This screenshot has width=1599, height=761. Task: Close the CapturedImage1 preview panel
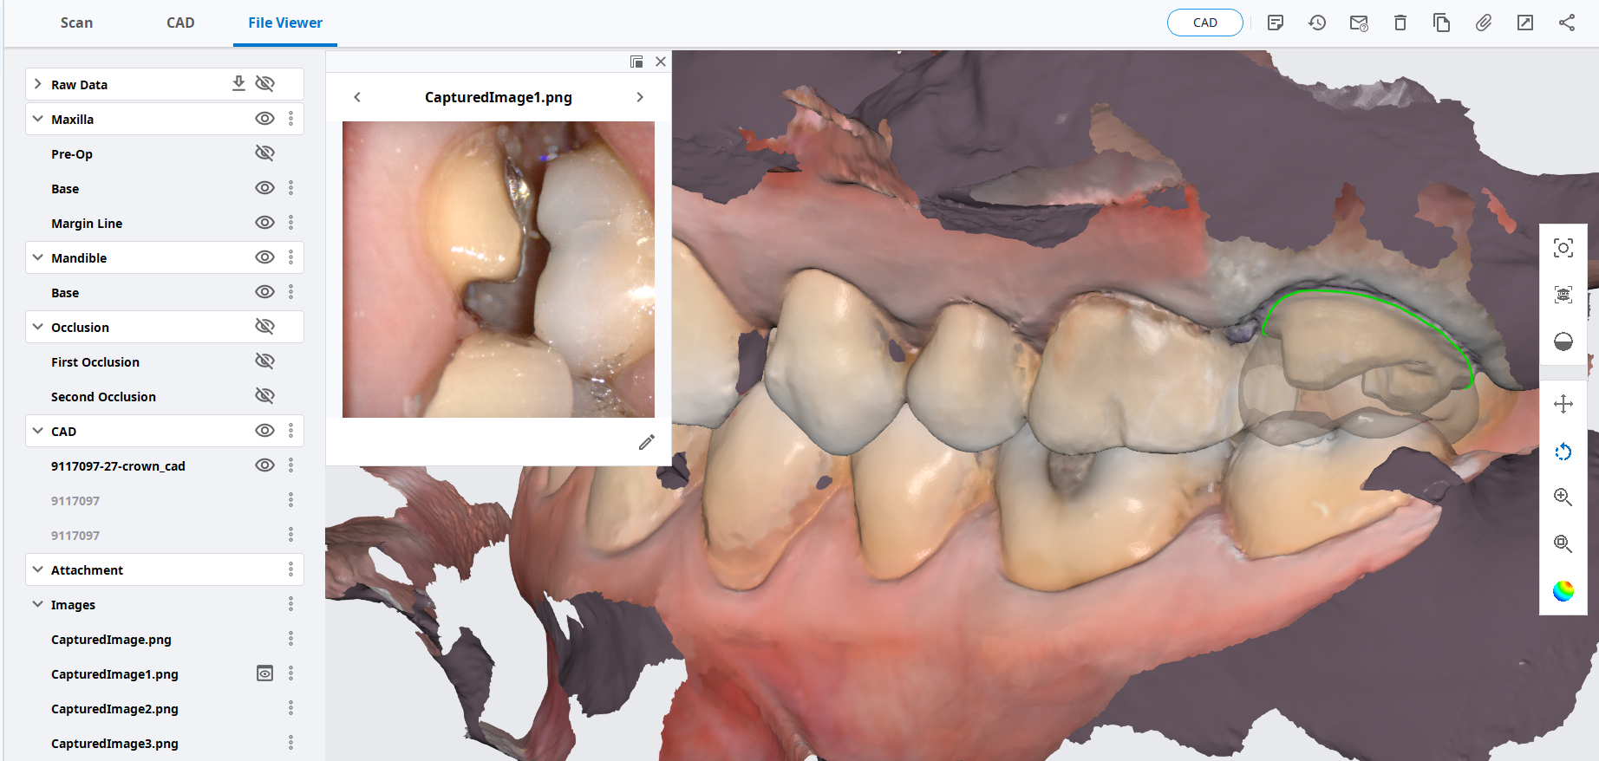[661, 62]
